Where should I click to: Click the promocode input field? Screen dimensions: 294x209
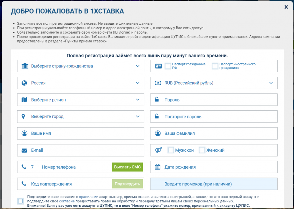tap(214, 184)
